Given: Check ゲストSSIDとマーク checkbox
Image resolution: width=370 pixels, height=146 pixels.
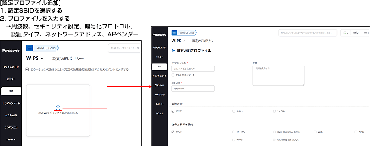Looking at the screenshot, I should tap(173, 75).
